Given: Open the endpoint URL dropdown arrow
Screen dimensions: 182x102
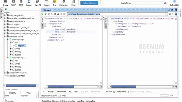Looking at the screenshot, I should pos(167,14).
